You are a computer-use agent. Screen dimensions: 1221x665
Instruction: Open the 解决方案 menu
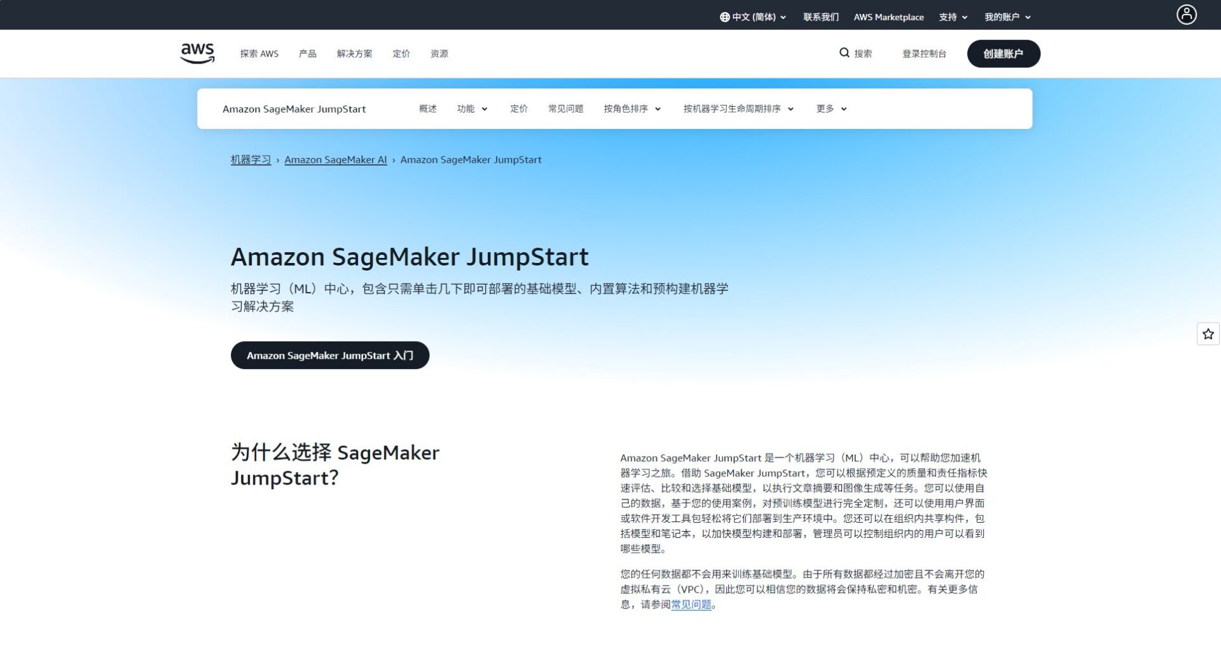(354, 53)
